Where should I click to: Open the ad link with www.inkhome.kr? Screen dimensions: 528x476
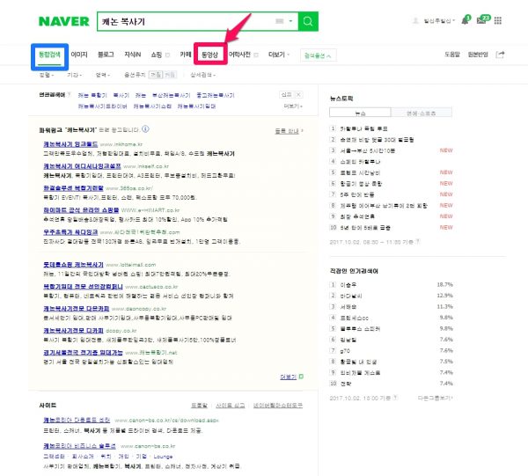70,144
